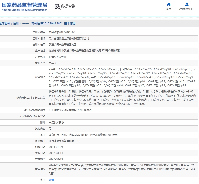The width and height of the screenshot is (199, 184).
Task: Select 备注 value text
Action: point(83,135)
